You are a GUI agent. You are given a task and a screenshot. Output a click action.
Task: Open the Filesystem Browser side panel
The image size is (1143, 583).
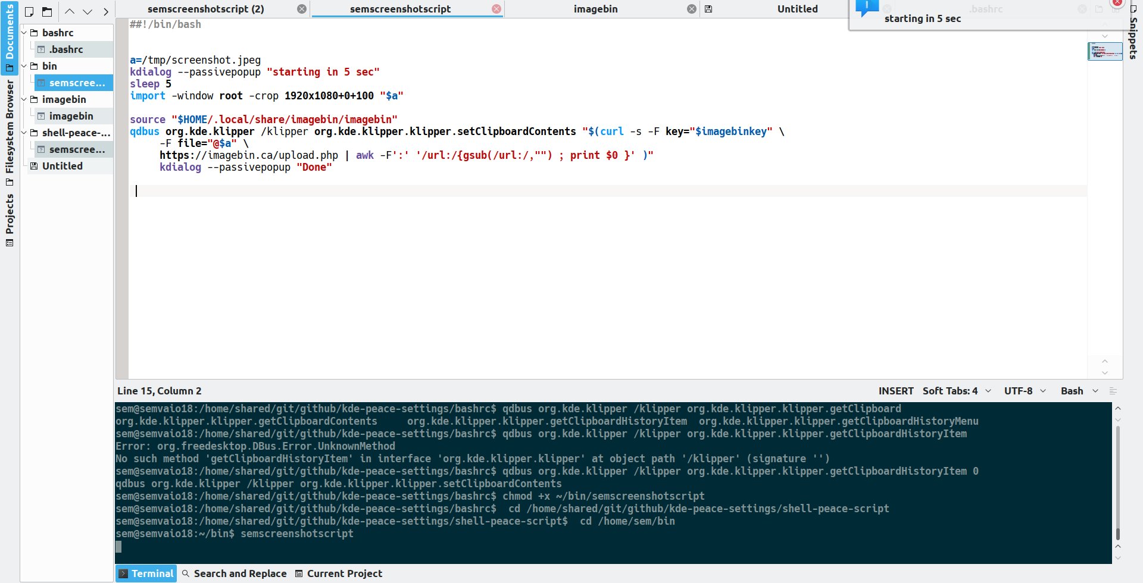(x=10, y=132)
